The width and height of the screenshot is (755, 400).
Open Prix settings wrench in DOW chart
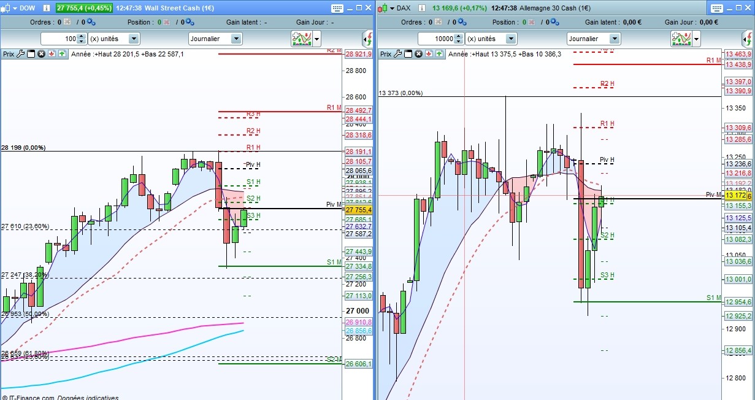(x=20, y=54)
